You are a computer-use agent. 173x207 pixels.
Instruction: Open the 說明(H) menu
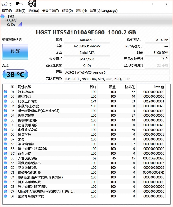tap(81, 11)
